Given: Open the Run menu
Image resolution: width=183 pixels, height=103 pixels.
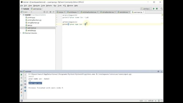Looking at the screenshot, I should tap(55, 6).
